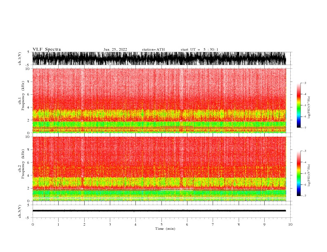
Task: Click the ch.2 colorbar '-7' tick label
Action: tap(304, 196)
